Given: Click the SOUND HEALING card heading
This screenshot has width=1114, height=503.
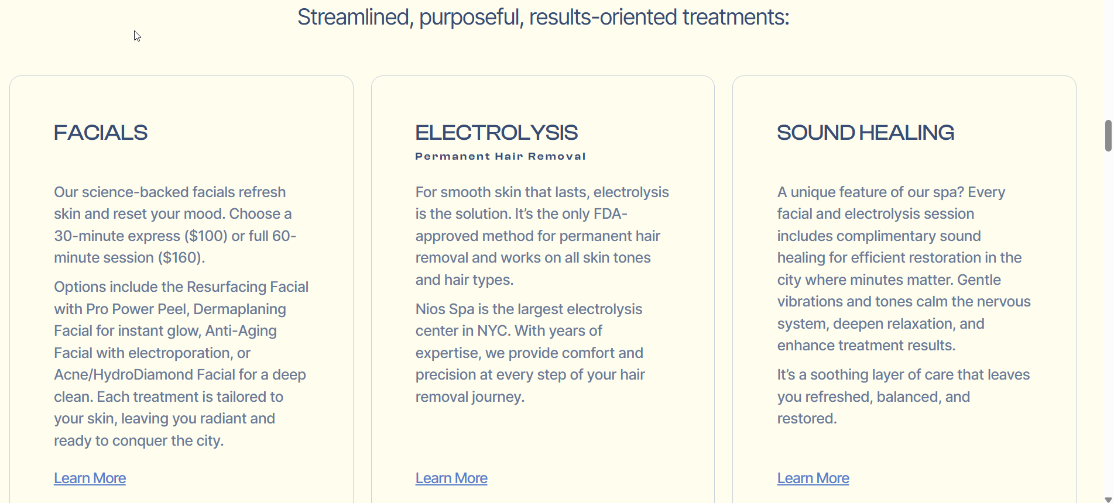Looking at the screenshot, I should coord(865,133).
